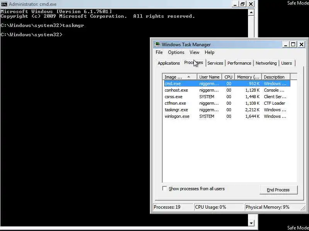Close the Windows Task Manager window
Screen dimensions: 309x231
point(301,45)
